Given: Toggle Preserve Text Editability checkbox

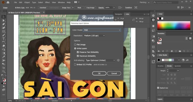Looking at the screenshot, I should pos(78,52).
